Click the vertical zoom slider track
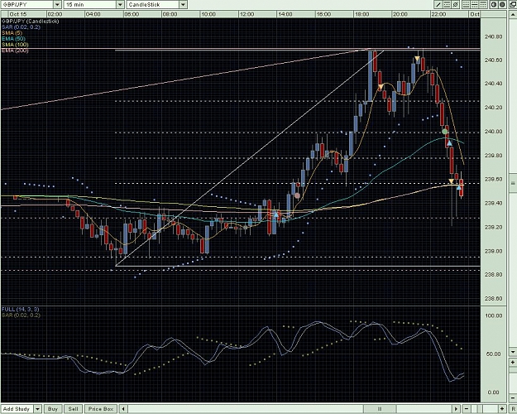The width and height of the screenshot is (517, 414). pyautogui.click(x=513, y=380)
